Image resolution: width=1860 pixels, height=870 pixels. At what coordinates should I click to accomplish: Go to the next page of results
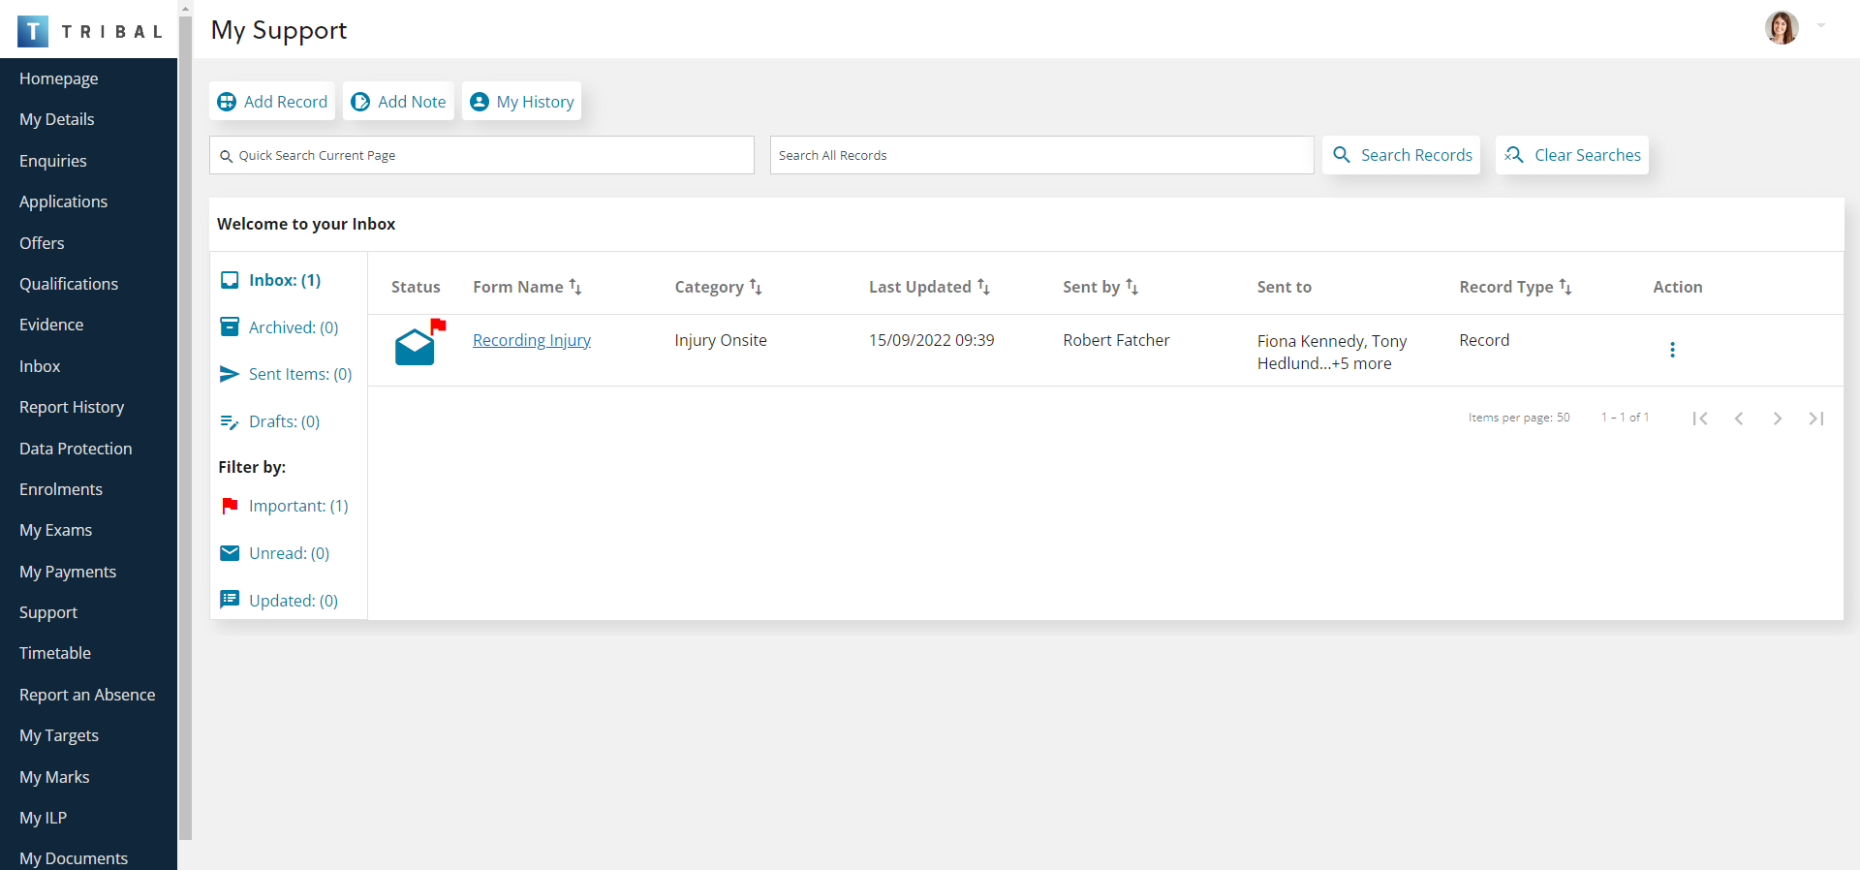pos(1778,419)
